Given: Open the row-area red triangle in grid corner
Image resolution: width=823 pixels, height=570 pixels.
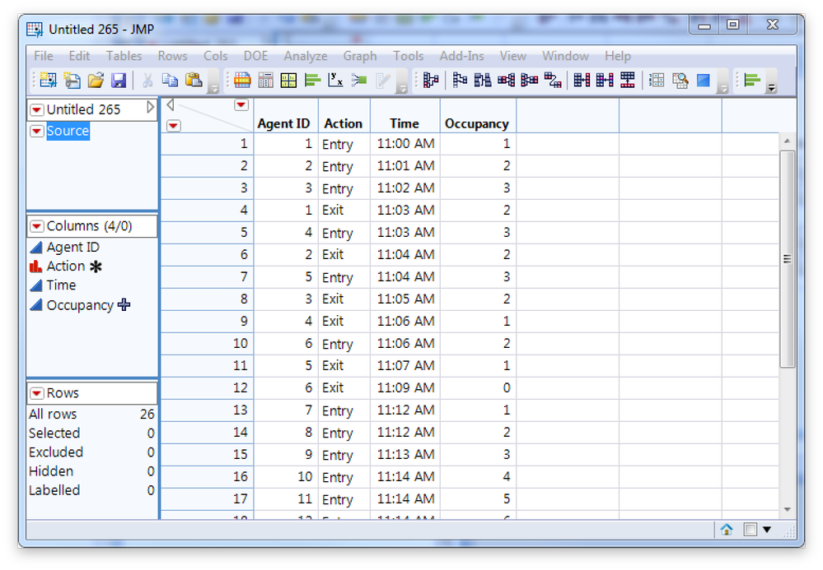Looking at the screenshot, I should 174,126.
